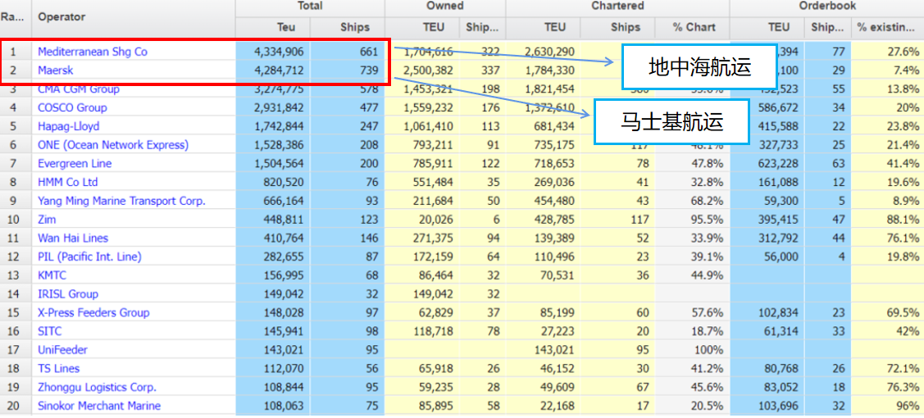Click the COSCO Group operator link

click(x=72, y=107)
